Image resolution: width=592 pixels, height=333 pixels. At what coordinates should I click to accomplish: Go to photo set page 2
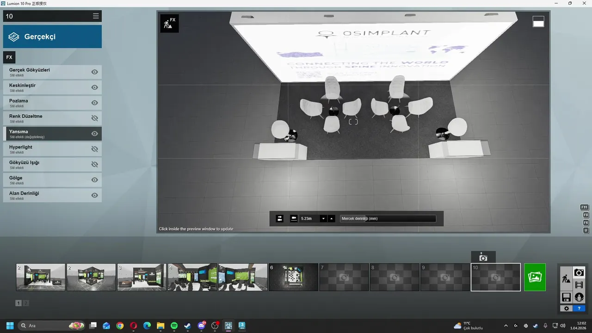pos(26,303)
